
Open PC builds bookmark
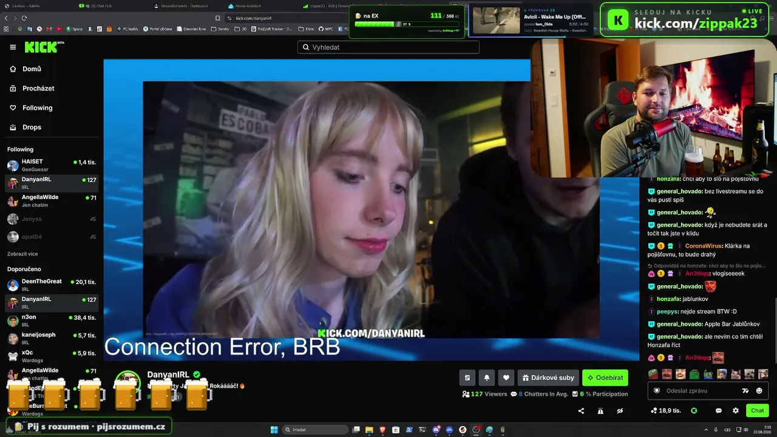point(127,29)
